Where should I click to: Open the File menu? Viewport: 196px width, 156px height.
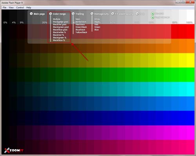pyautogui.click(x=4, y=7)
